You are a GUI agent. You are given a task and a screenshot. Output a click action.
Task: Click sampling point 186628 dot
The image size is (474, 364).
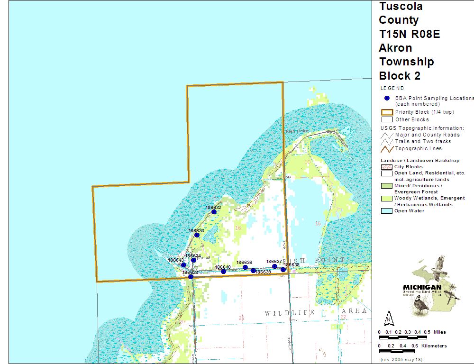pyautogui.click(x=191, y=277)
